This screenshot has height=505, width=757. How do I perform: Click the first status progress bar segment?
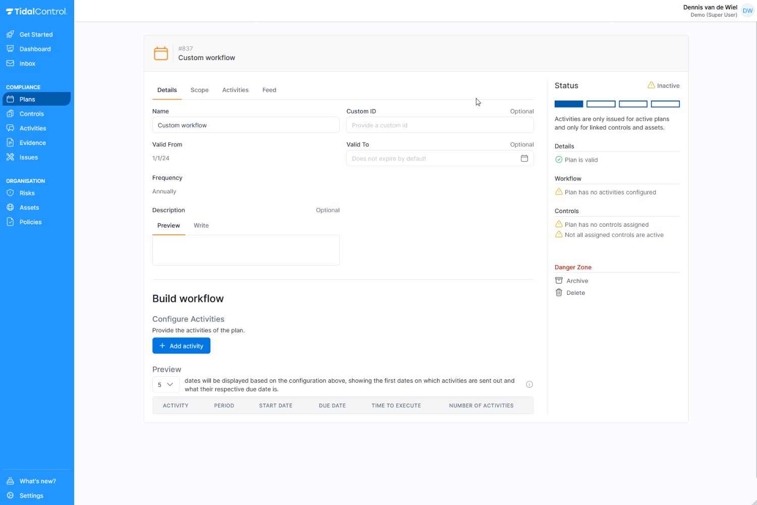click(x=569, y=104)
